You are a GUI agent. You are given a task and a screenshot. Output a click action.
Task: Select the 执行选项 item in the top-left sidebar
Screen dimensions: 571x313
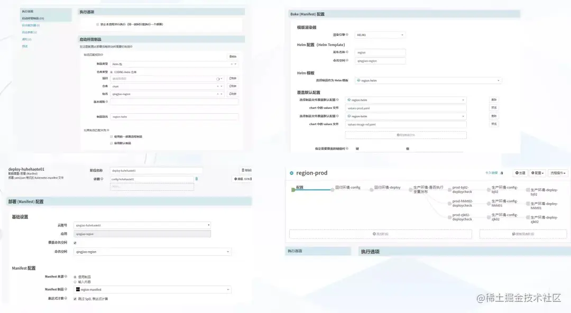tap(27, 11)
